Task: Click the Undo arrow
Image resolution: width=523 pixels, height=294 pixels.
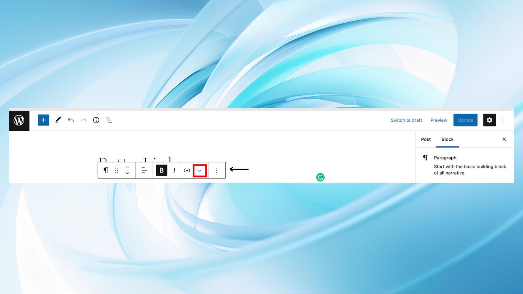Action: tap(71, 120)
